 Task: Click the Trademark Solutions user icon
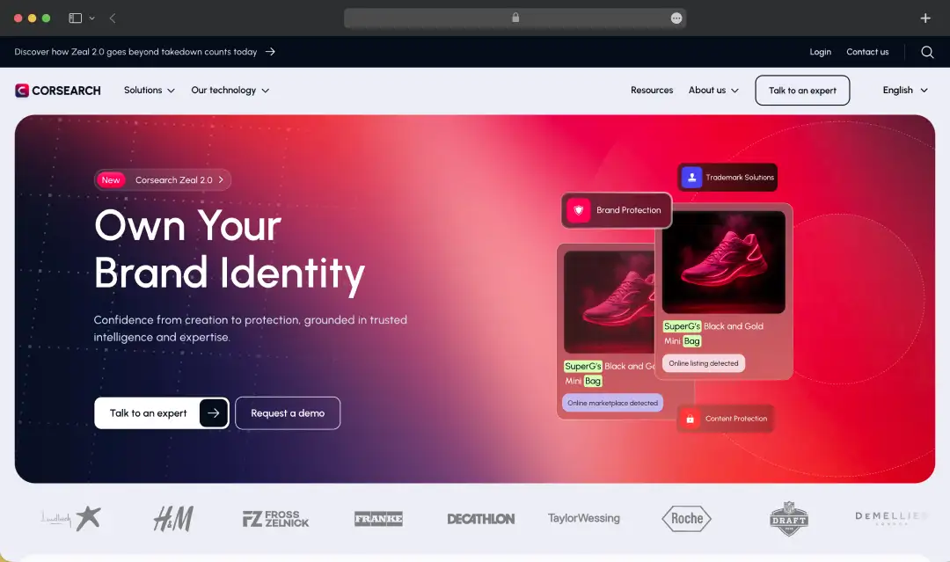click(x=691, y=178)
